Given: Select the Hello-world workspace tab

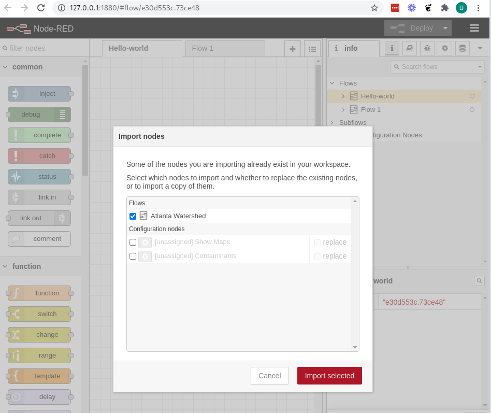Looking at the screenshot, I should click(x=142, y=48).
